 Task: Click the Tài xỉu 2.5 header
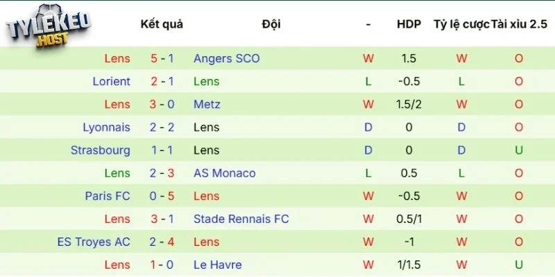(x=519, y=24)
